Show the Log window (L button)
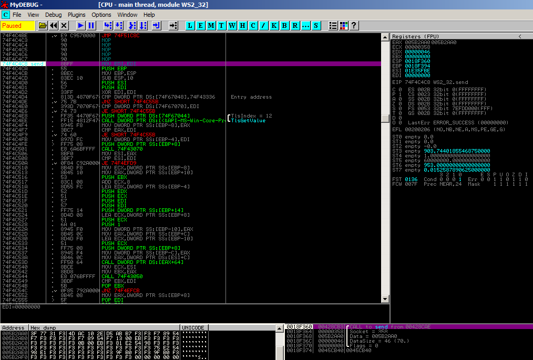Viewport: 533px width, 360px height. coord(190,25)
